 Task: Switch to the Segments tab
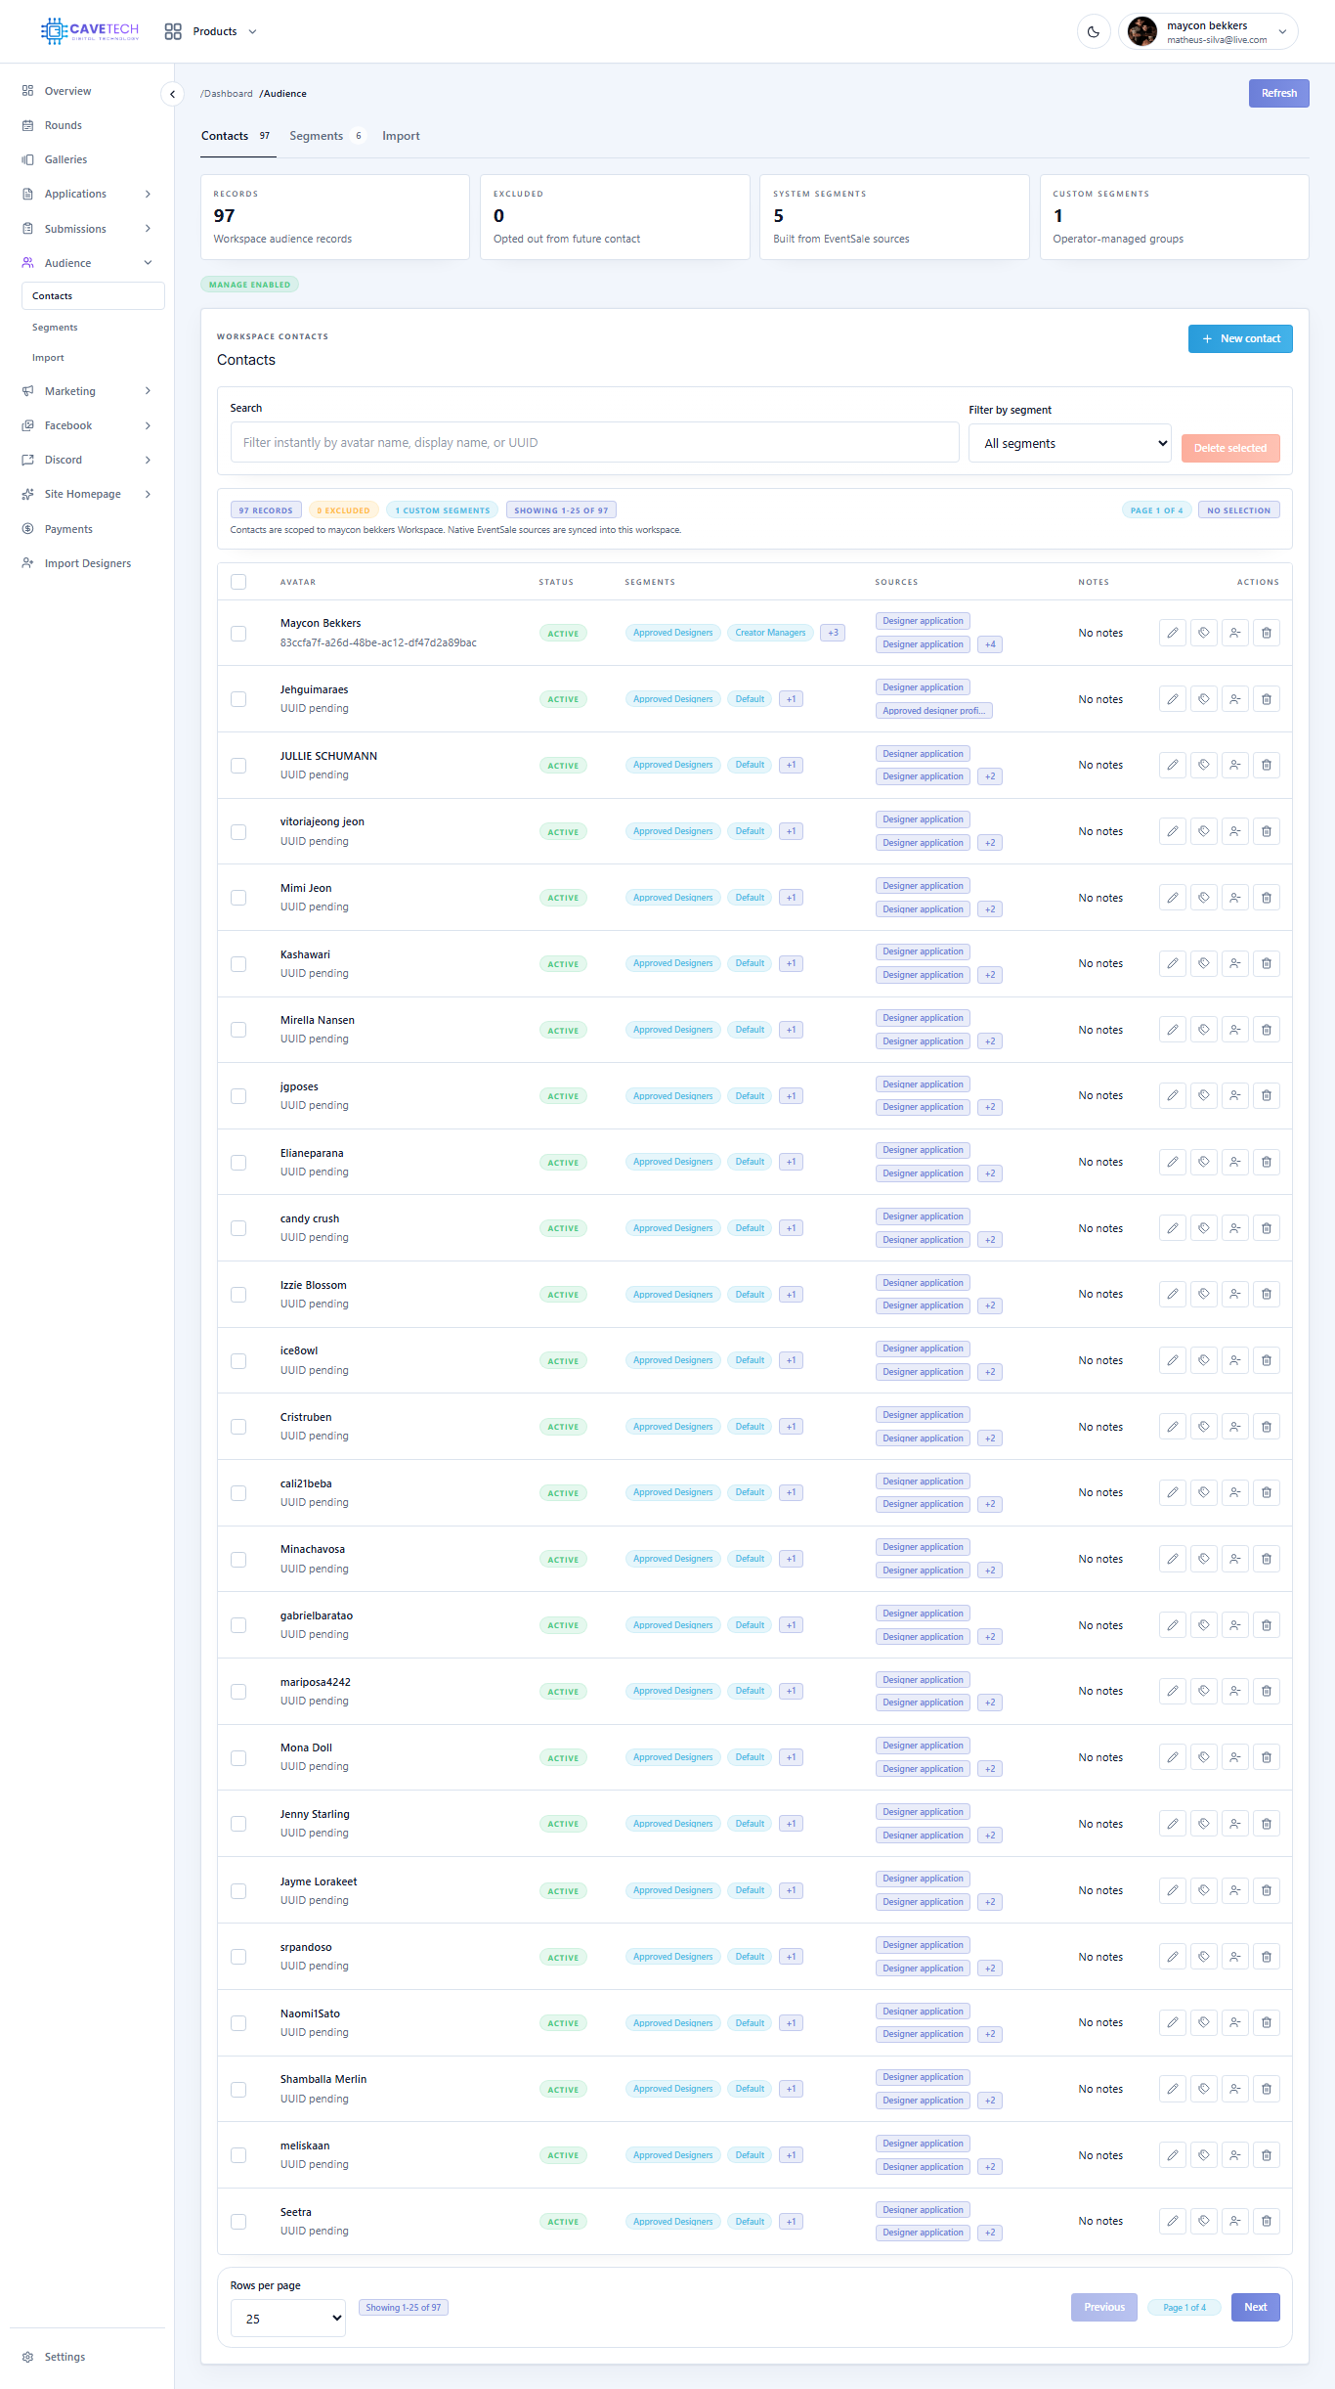tap(326, 136)
